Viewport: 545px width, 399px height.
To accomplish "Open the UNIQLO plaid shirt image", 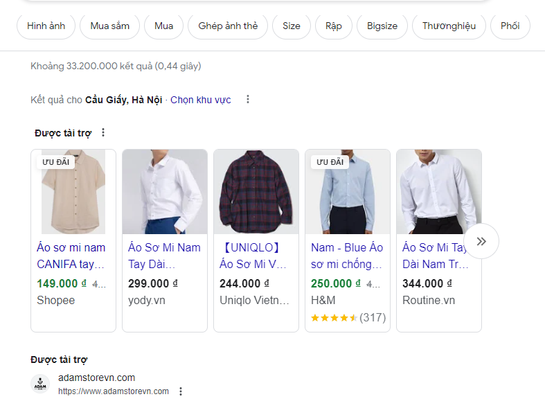I will [256, 192].
